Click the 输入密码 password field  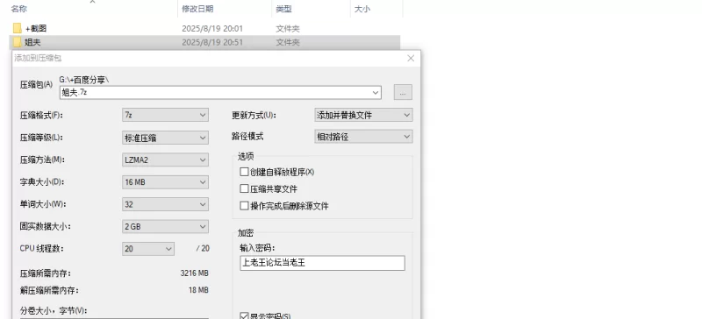[x=322, y=263]
